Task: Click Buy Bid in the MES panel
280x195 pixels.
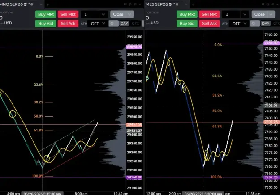Action: 187,23
